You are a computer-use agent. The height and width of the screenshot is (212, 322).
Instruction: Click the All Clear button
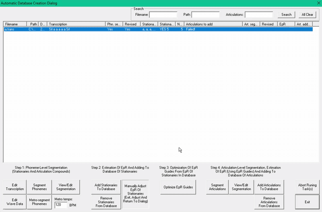coord(307,15)
